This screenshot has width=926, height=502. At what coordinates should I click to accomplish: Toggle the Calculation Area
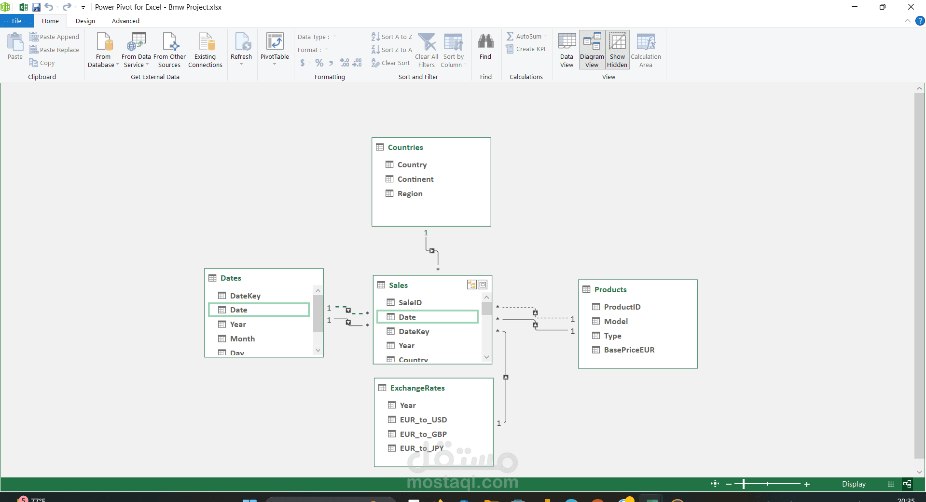coord(646,50)
